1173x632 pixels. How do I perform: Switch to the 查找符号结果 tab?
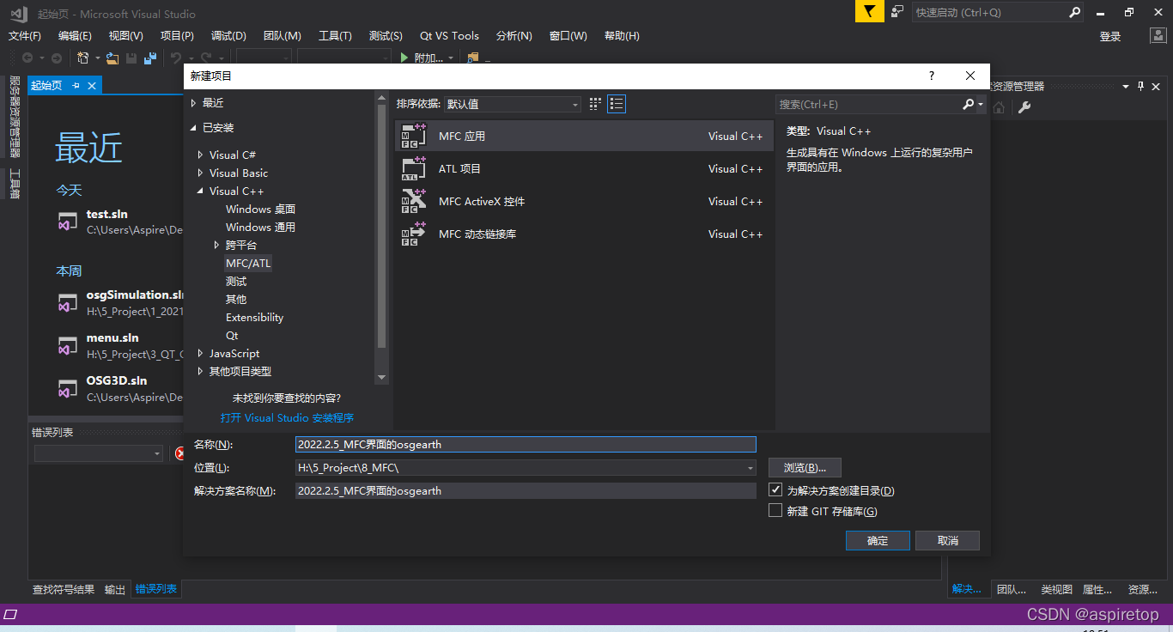pos(64,590)
